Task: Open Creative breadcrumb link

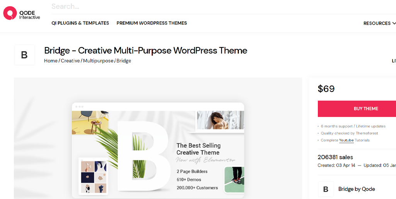Action: [x=70, y=61]
